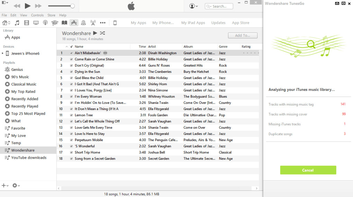Viewport: 353px width, 197px height.
Task: Select the Favorite playlist
Action: point(18,128)
